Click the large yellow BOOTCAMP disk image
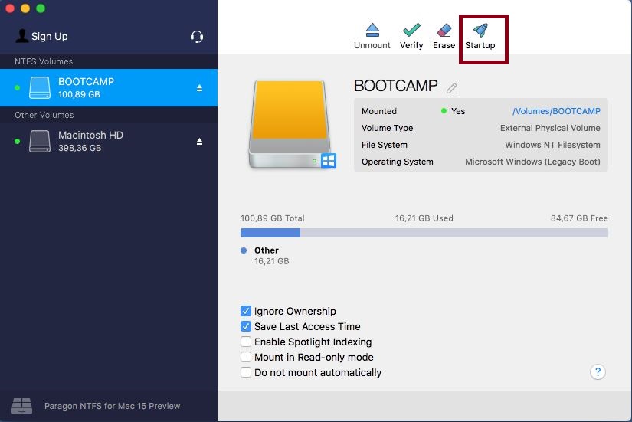 292,124
